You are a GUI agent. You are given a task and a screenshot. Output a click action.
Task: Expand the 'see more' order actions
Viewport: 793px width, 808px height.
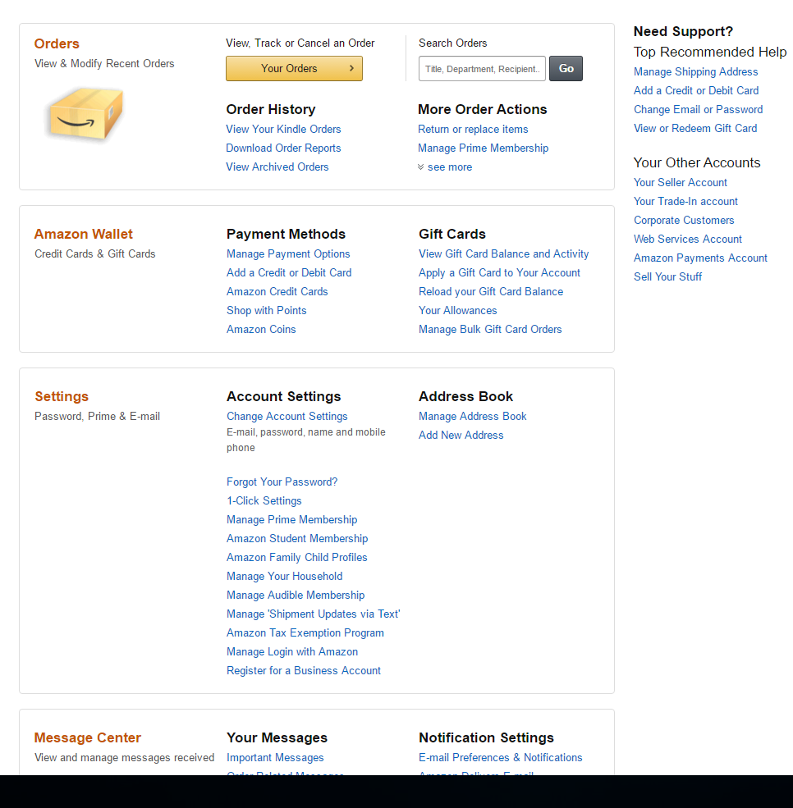point(449,167)
